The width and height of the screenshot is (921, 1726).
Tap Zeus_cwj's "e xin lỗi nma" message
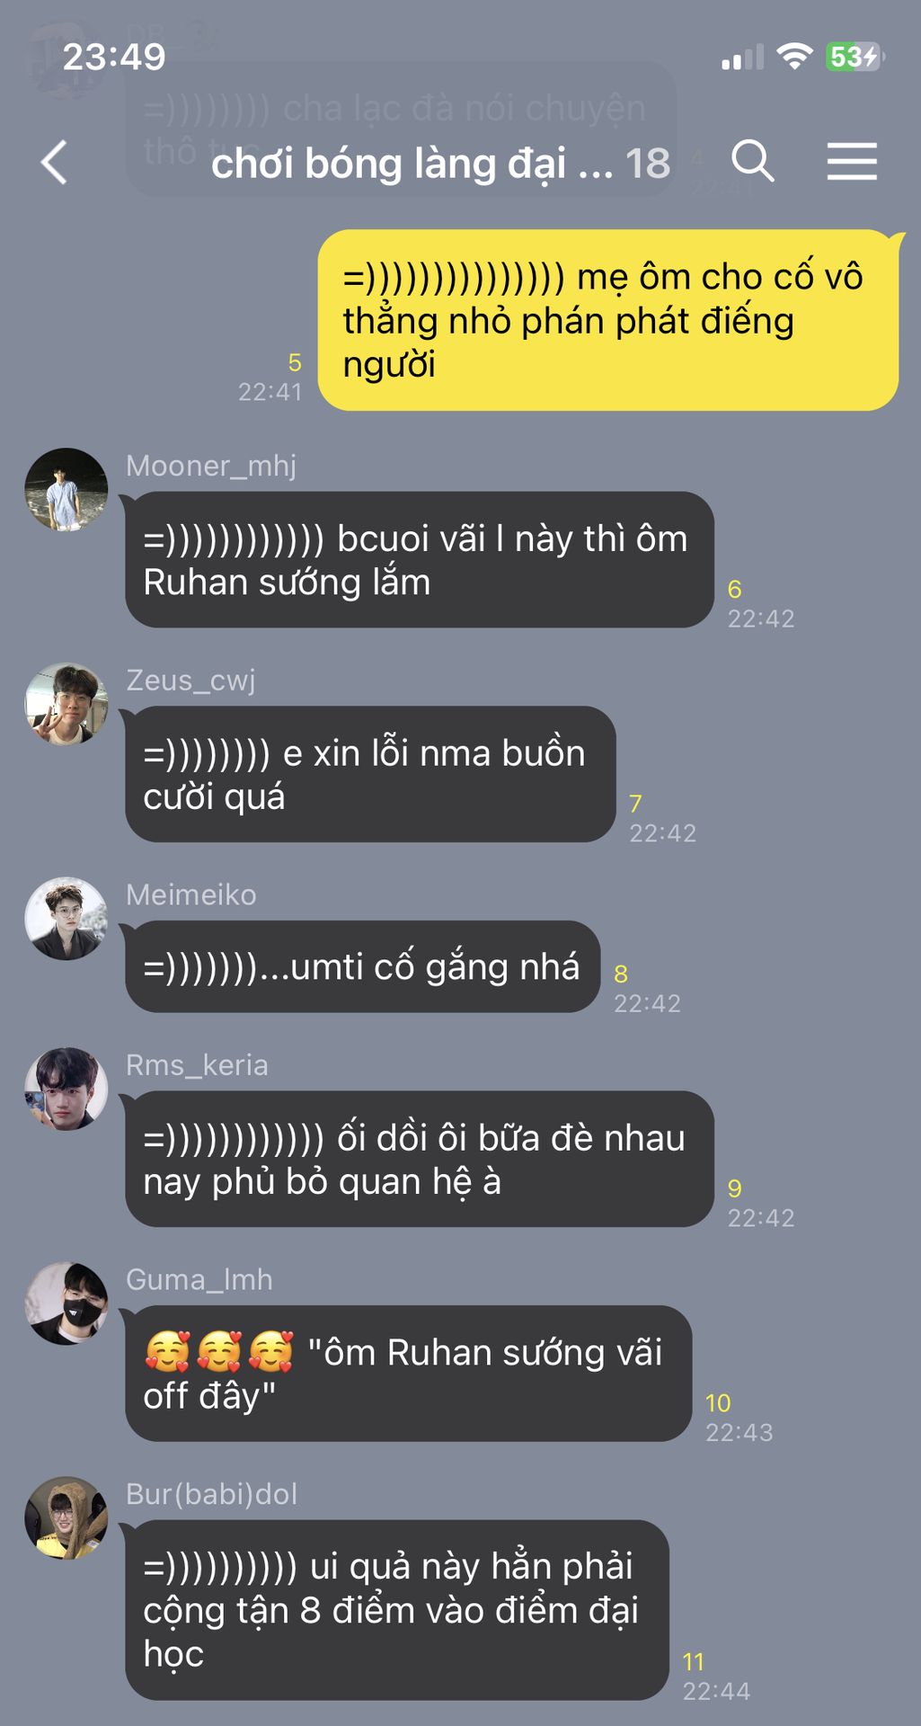pos(370,774)
